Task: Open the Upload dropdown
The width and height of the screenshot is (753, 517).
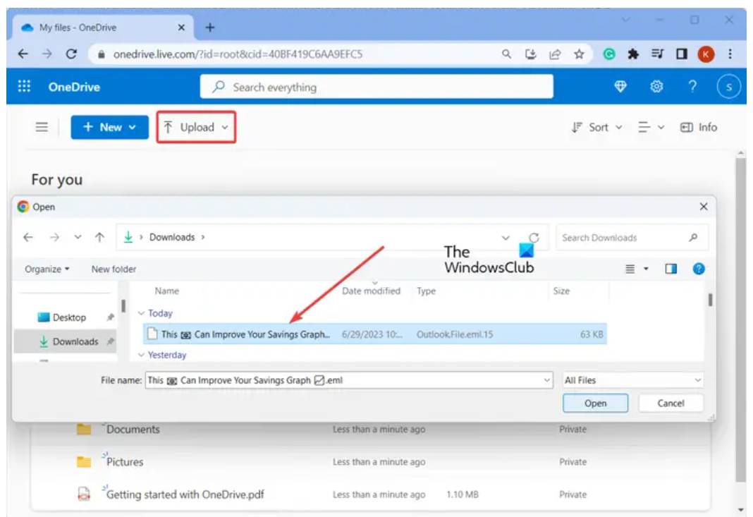Action: 196,128
